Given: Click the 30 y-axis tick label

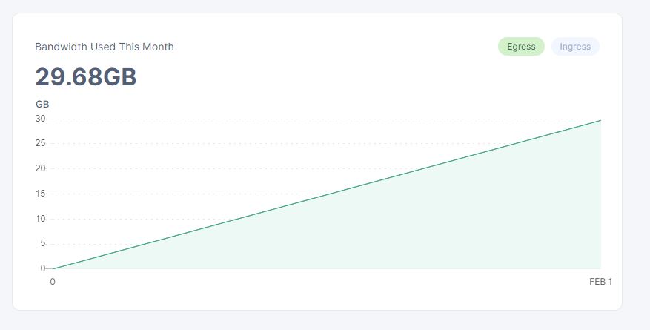Looking at the screenshot, I should 41,119.
